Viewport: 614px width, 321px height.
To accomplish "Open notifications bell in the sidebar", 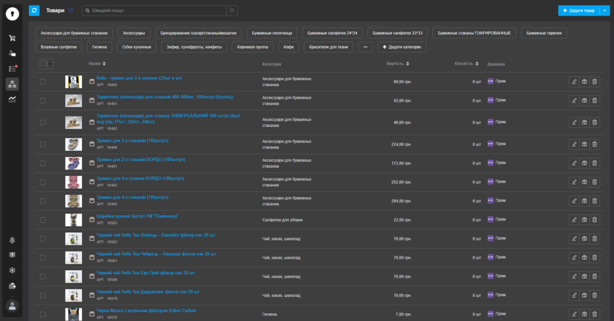I will click(x=12, y=240).
